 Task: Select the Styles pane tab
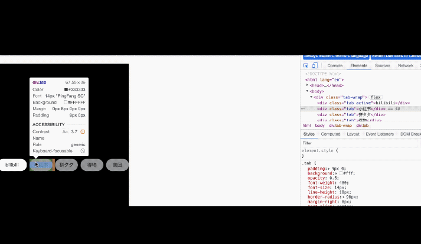(x=309, y=134)
